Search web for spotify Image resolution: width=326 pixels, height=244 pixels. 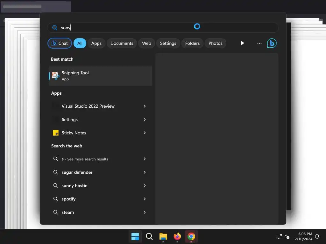tap(100, 199)
